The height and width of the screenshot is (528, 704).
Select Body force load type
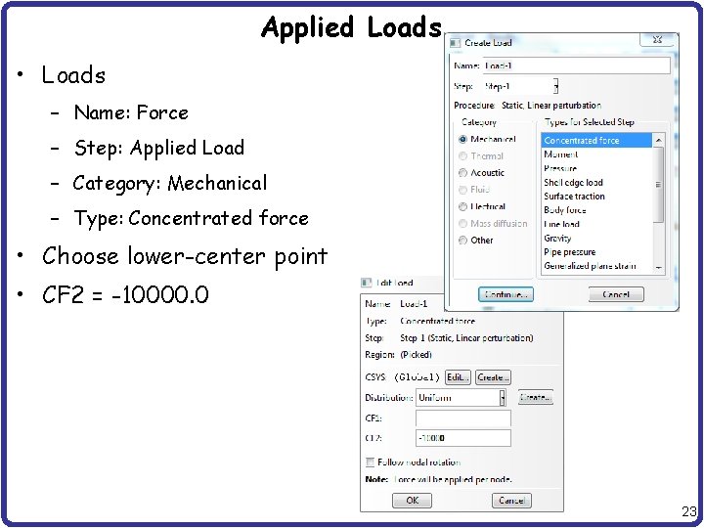tap(596, 210)
